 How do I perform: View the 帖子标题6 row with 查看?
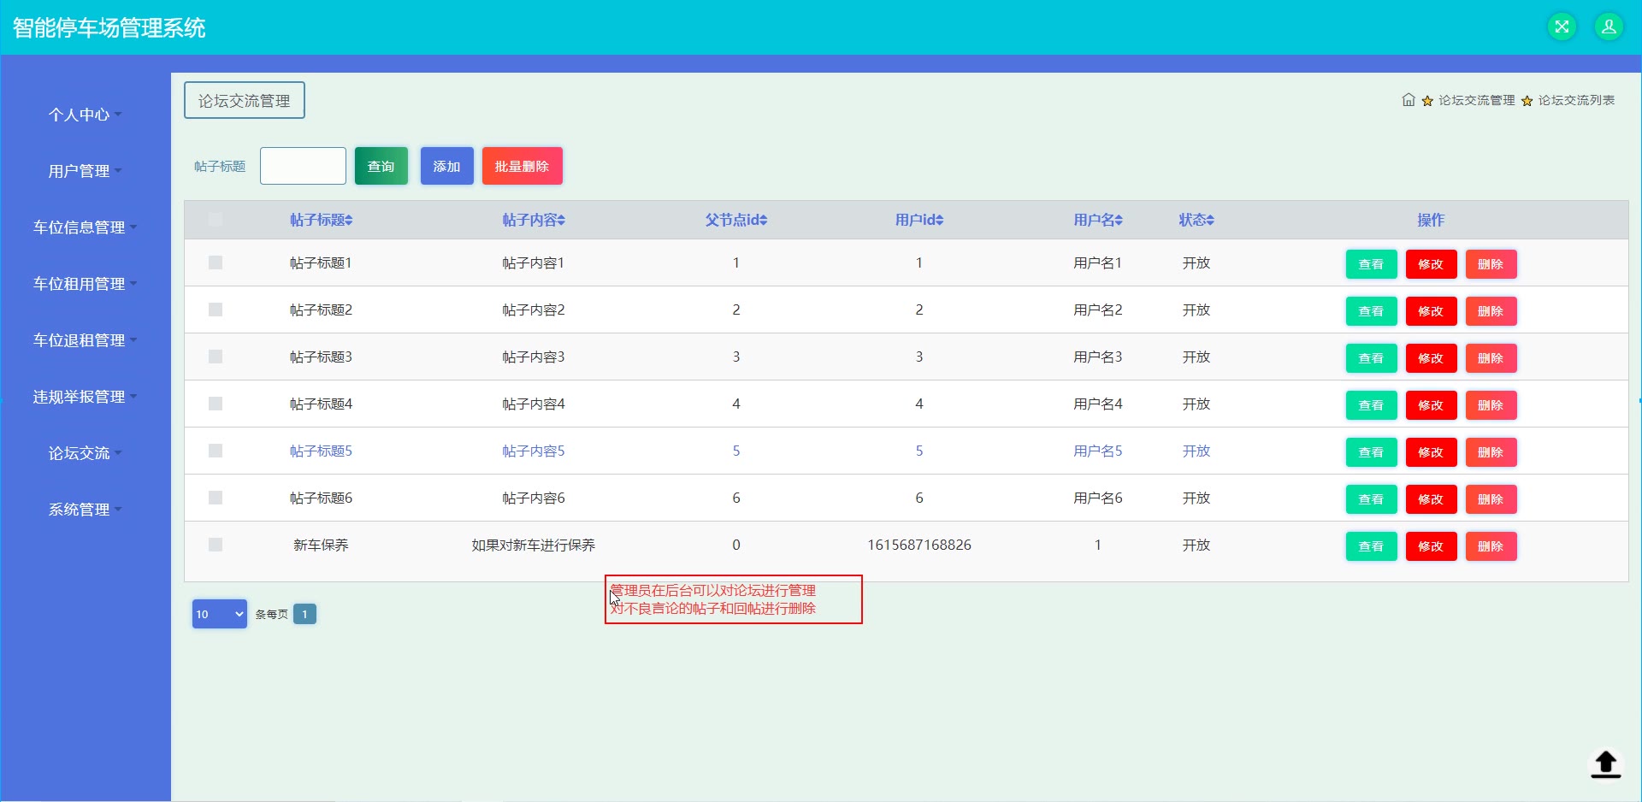(1371, 499)
